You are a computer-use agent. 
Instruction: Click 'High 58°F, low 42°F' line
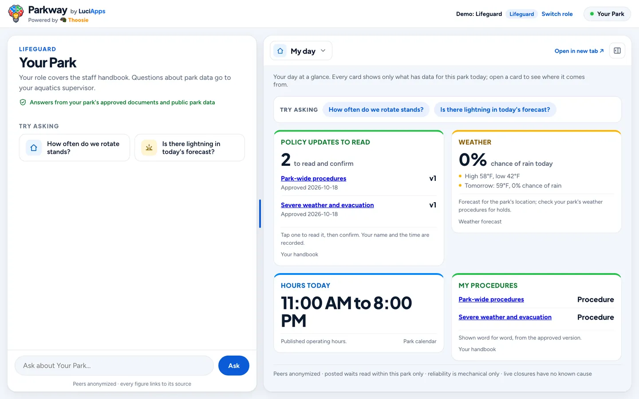[x=492, y=176]
